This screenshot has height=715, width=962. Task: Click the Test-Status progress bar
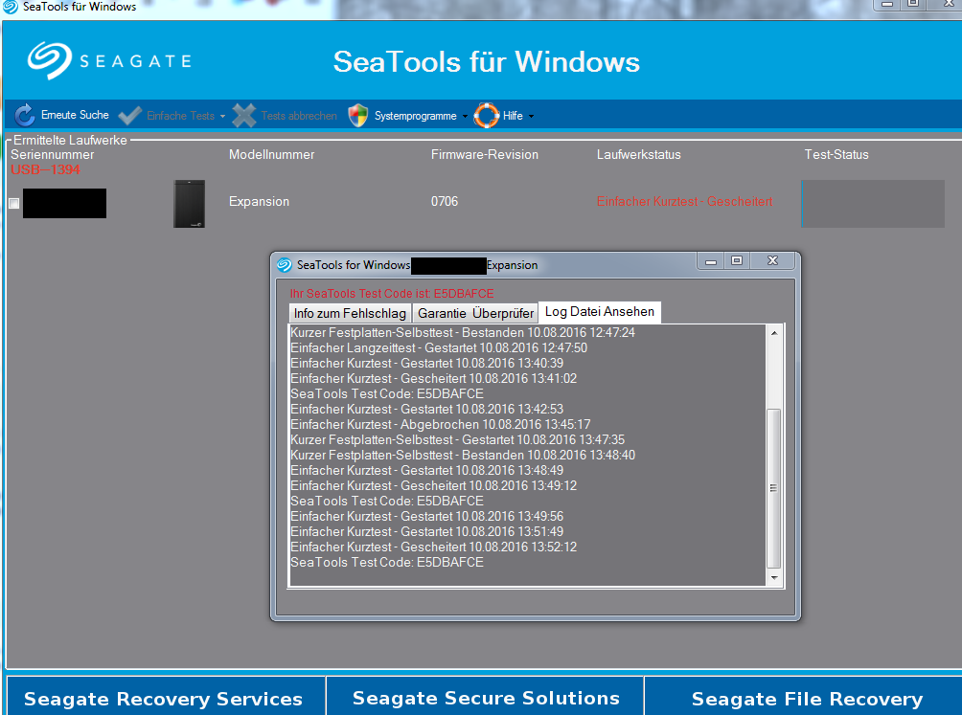[873, 204]
